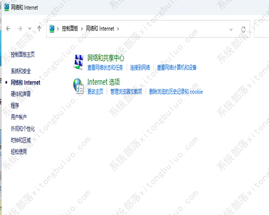Refresh the Control Panel view
Image resolution: width=269 pixels, height=215 pixels.
[x=243, y=30]
